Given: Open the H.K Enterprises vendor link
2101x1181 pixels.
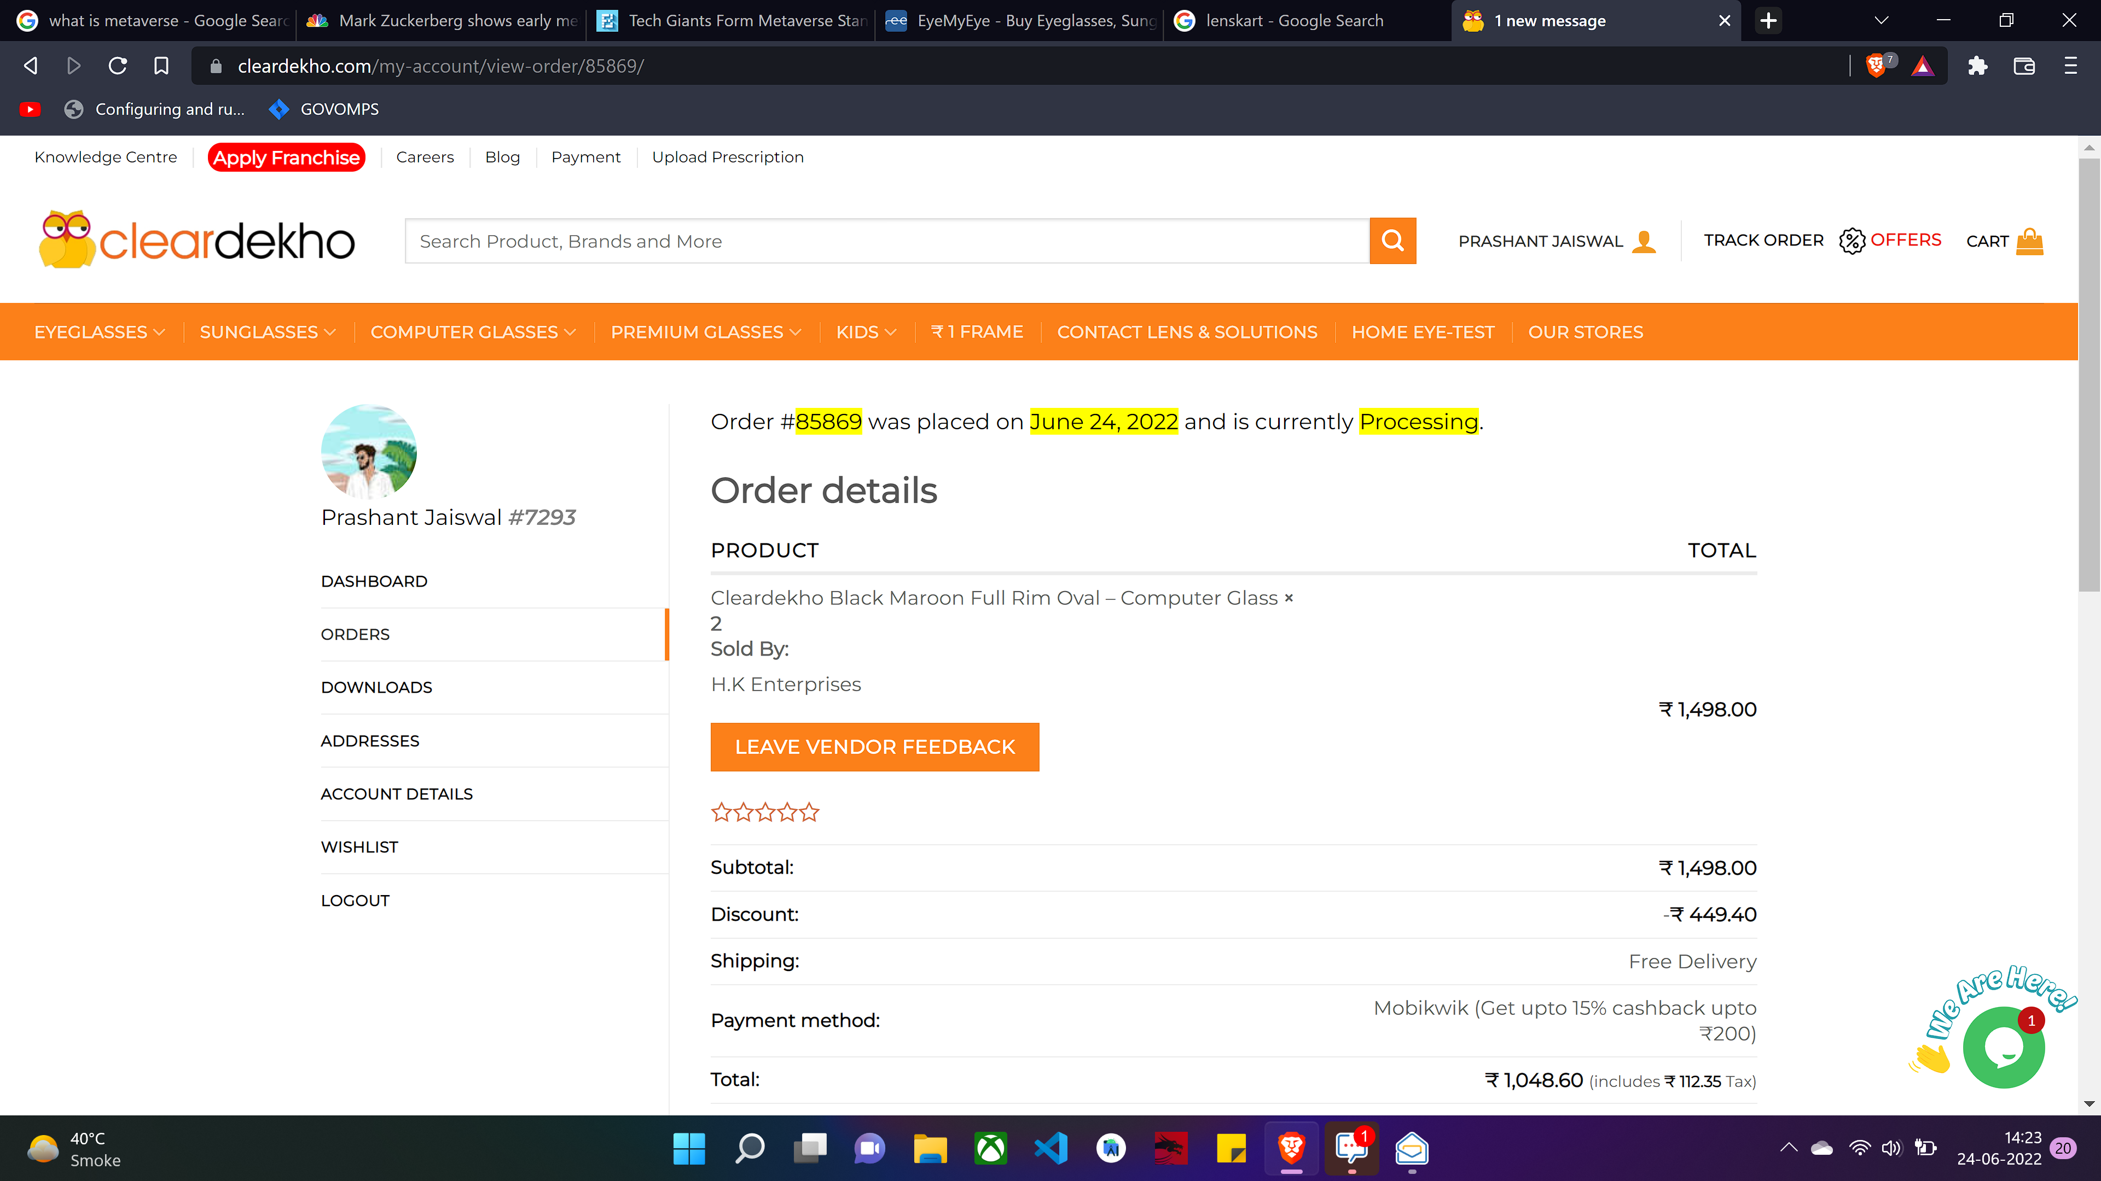Looking at the screenshot, I should pos(786,684).
